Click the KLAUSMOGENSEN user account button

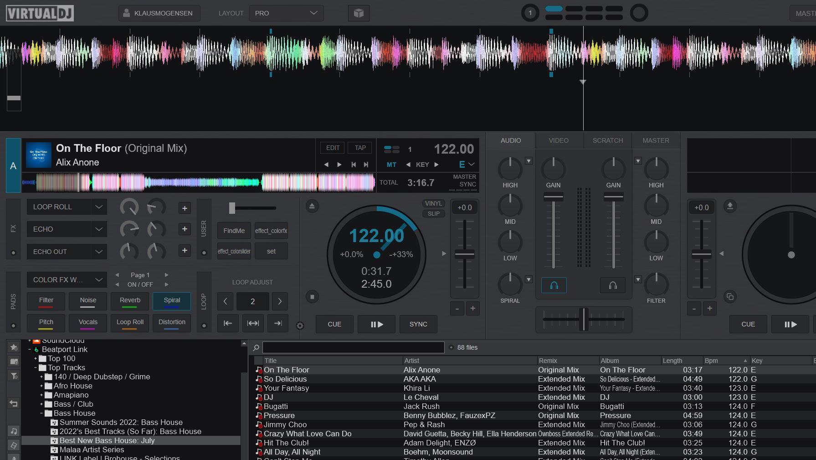point(159,13)
